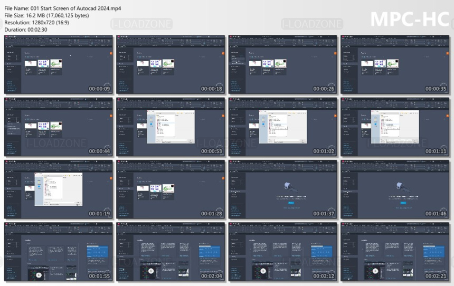
Task: Click the frame stamped 00:02:12
Action: (283, 252)
